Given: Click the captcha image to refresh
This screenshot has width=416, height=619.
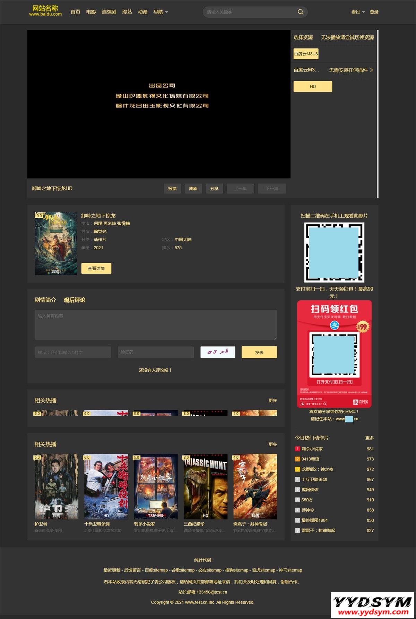Looking at the screenshot, I should (218, 352).
